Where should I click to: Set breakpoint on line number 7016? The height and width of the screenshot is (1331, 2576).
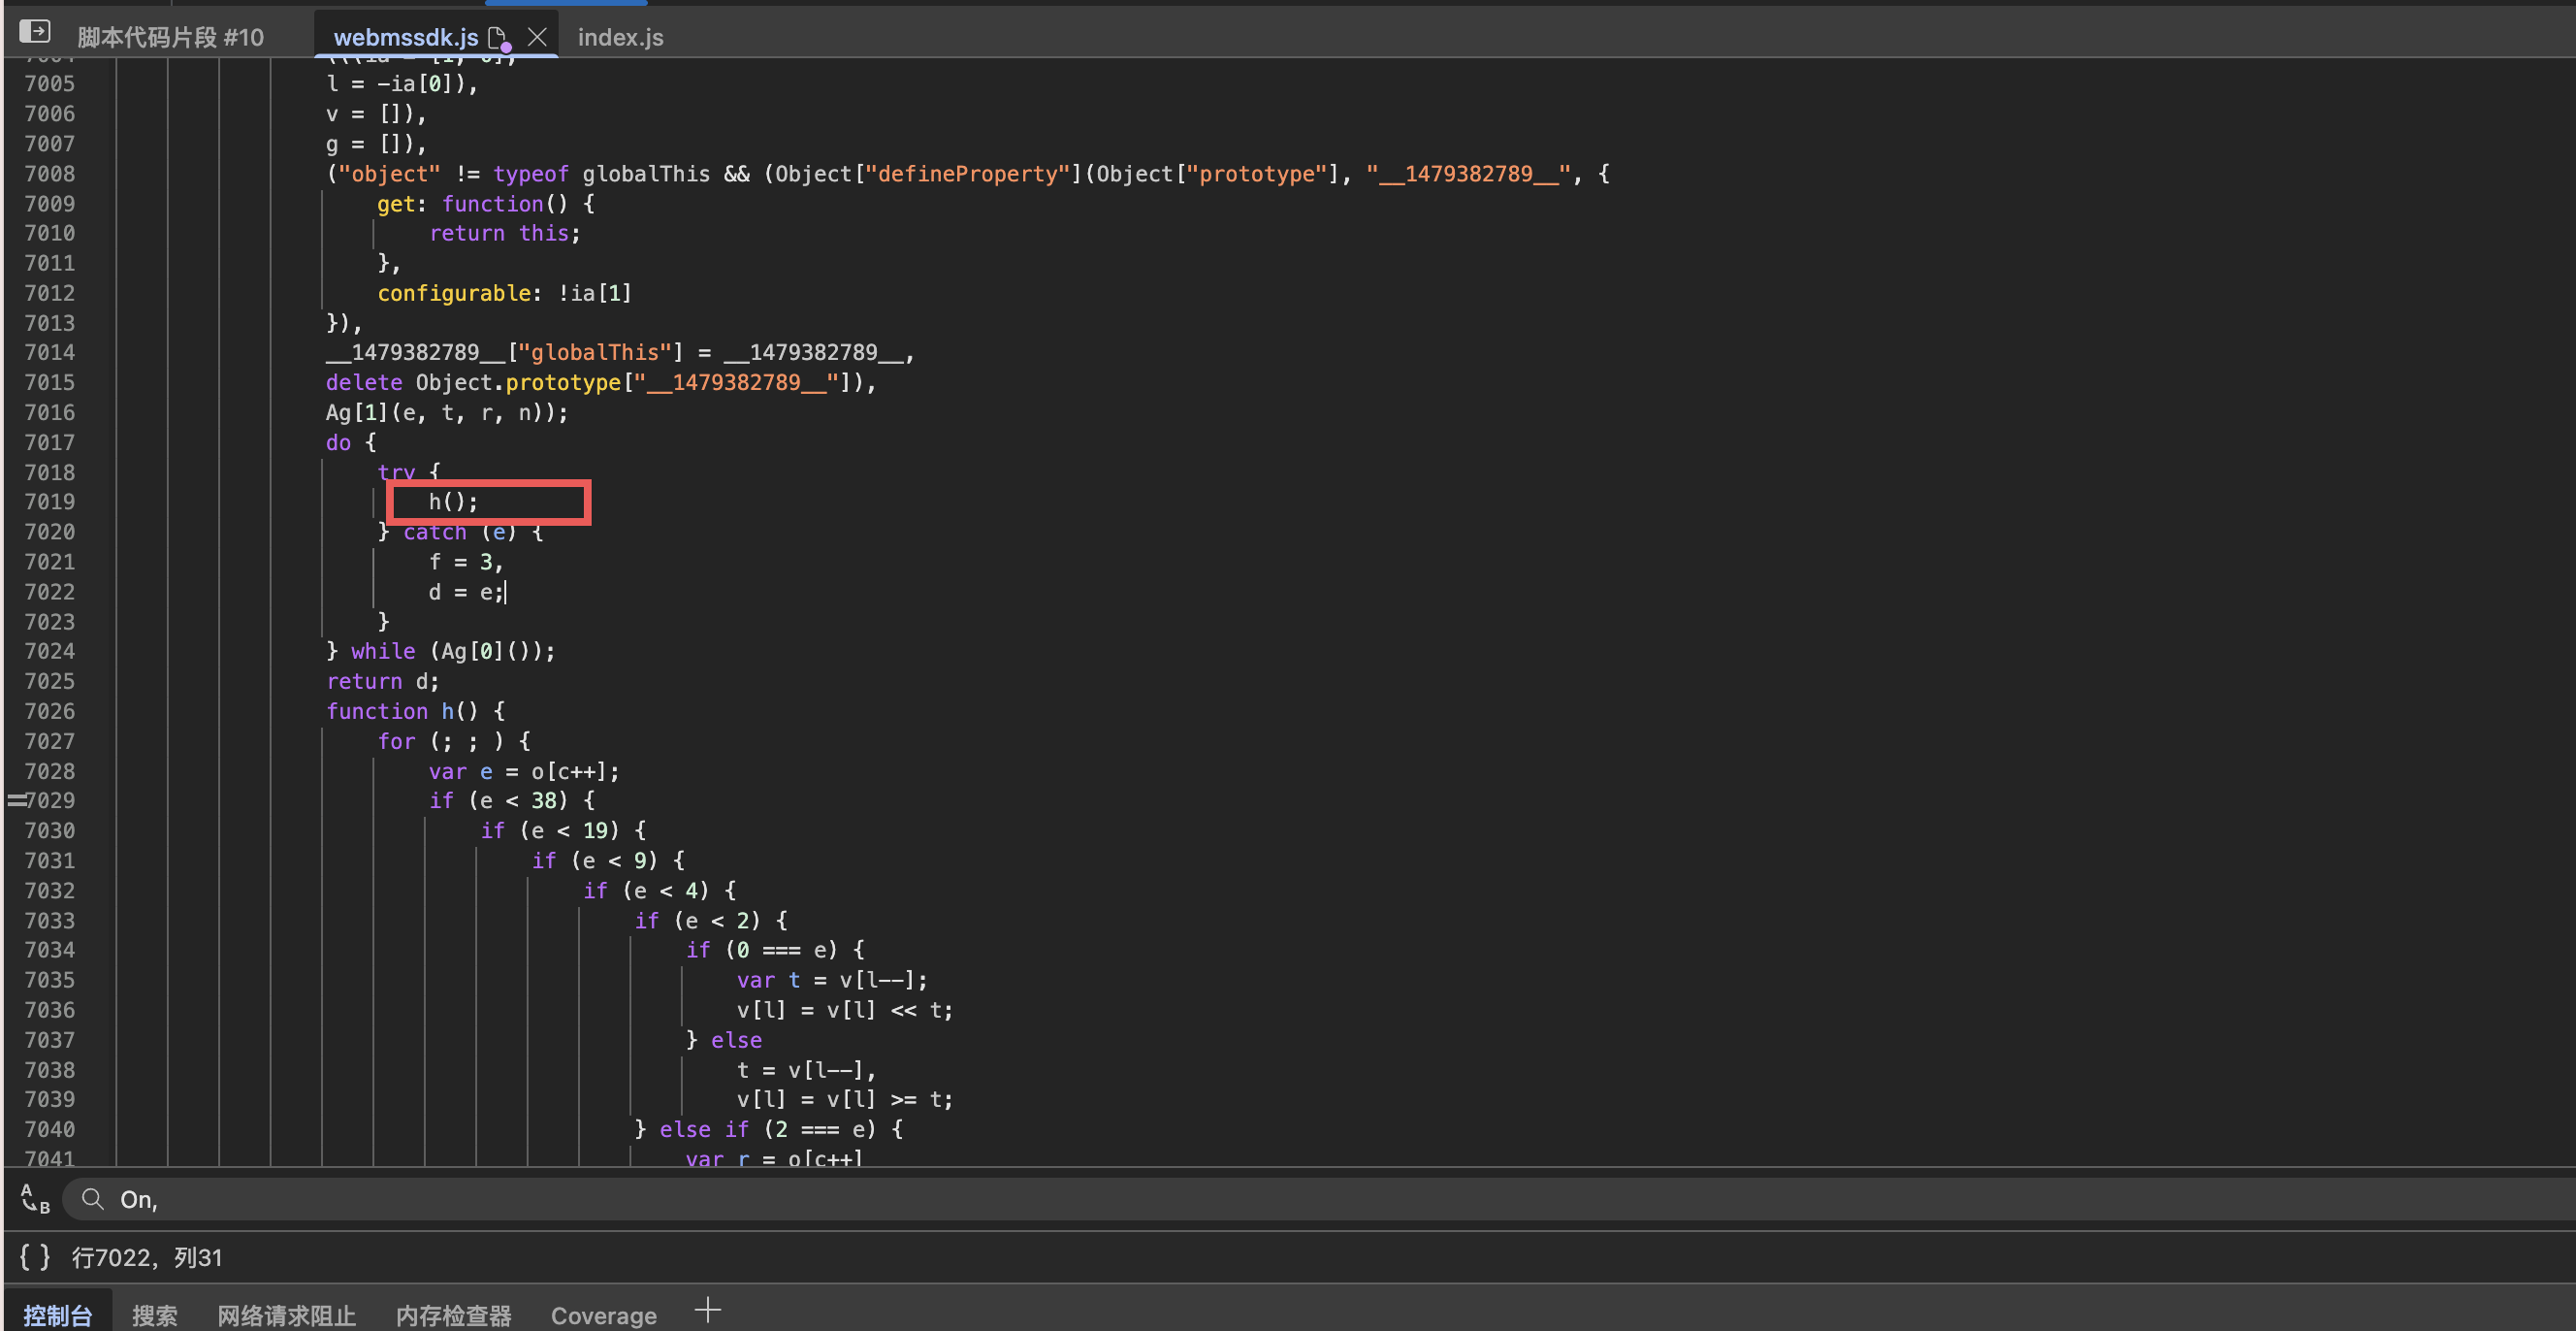tap(50, 412)
